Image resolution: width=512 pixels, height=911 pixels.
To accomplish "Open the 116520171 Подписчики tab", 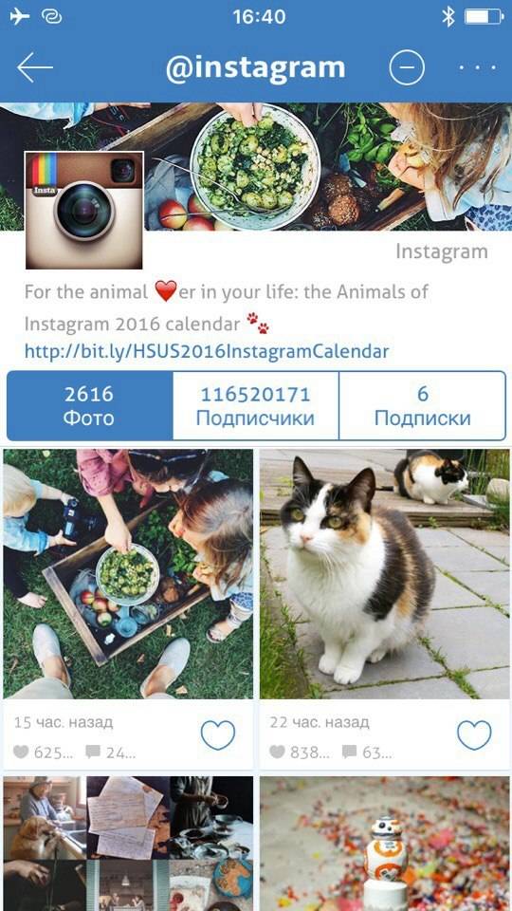I will coord(255,405).
